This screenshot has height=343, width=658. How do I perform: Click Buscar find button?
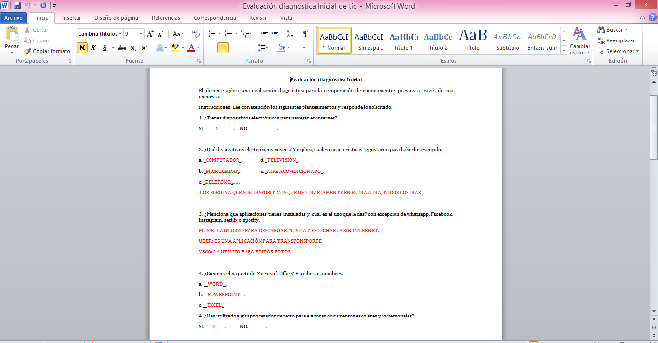click(x=613, y=30)
